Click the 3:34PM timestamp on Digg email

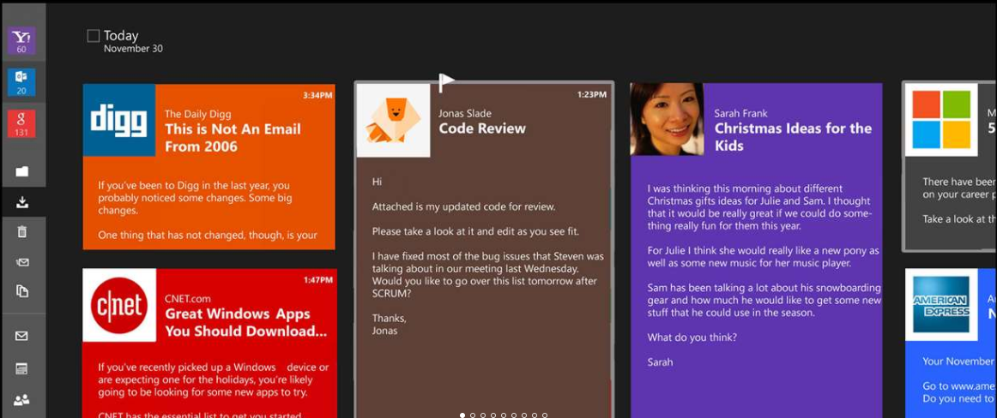(x=317, y=95)
